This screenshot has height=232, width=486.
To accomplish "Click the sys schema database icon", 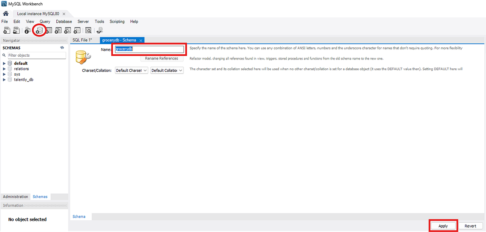I will click(10, 74).
